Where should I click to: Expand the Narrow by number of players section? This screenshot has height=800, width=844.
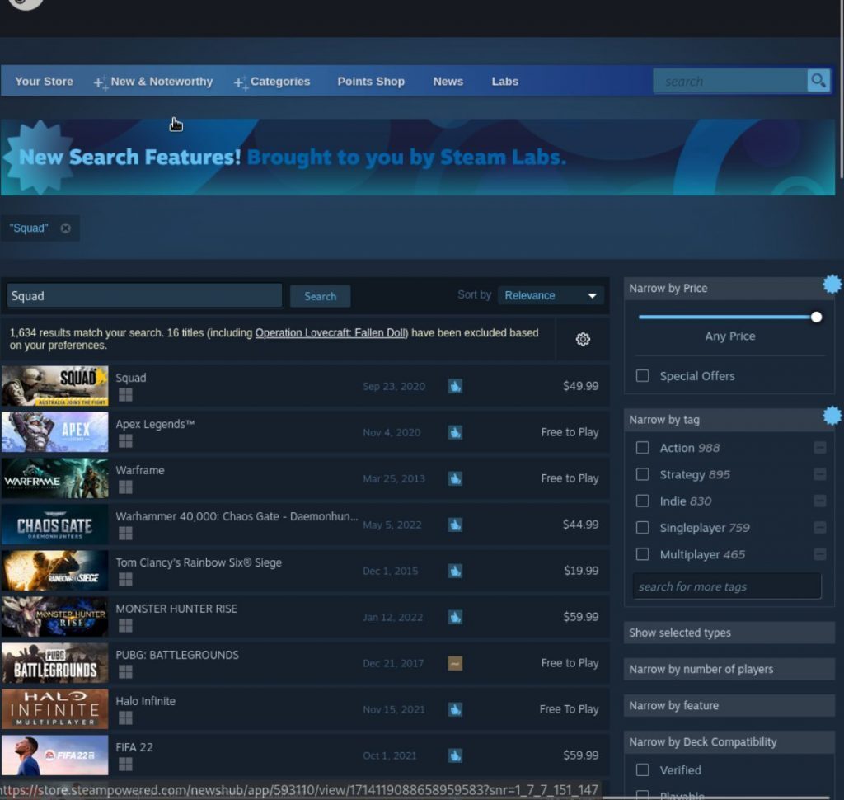tap(728, 669)
